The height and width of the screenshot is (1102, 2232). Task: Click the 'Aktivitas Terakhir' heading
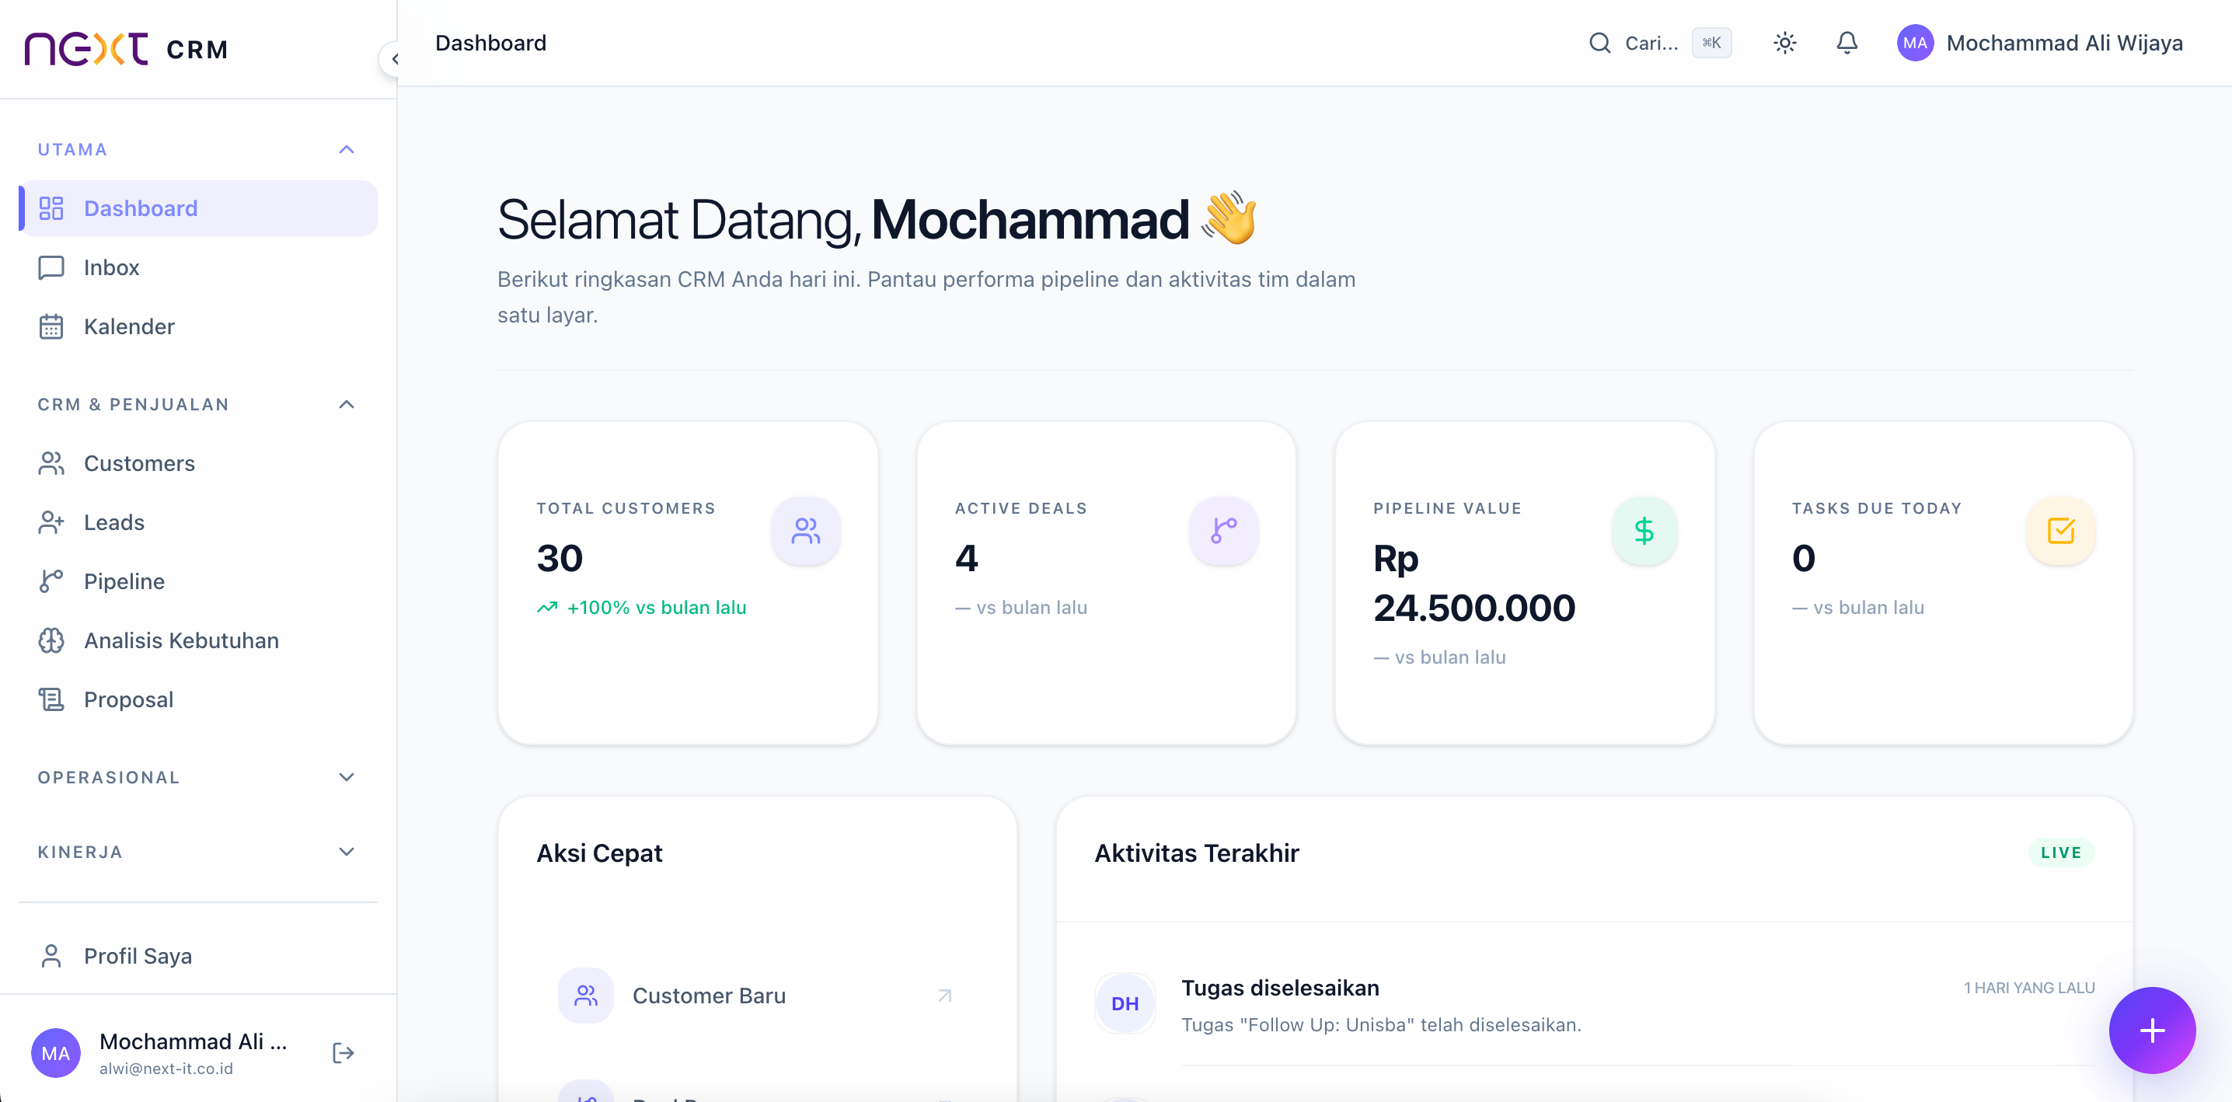[1197, 853]
